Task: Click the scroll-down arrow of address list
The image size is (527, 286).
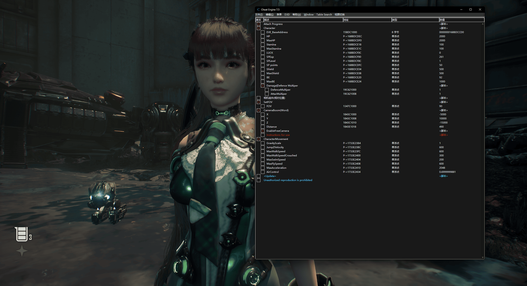Action: [x=483, y=257]
